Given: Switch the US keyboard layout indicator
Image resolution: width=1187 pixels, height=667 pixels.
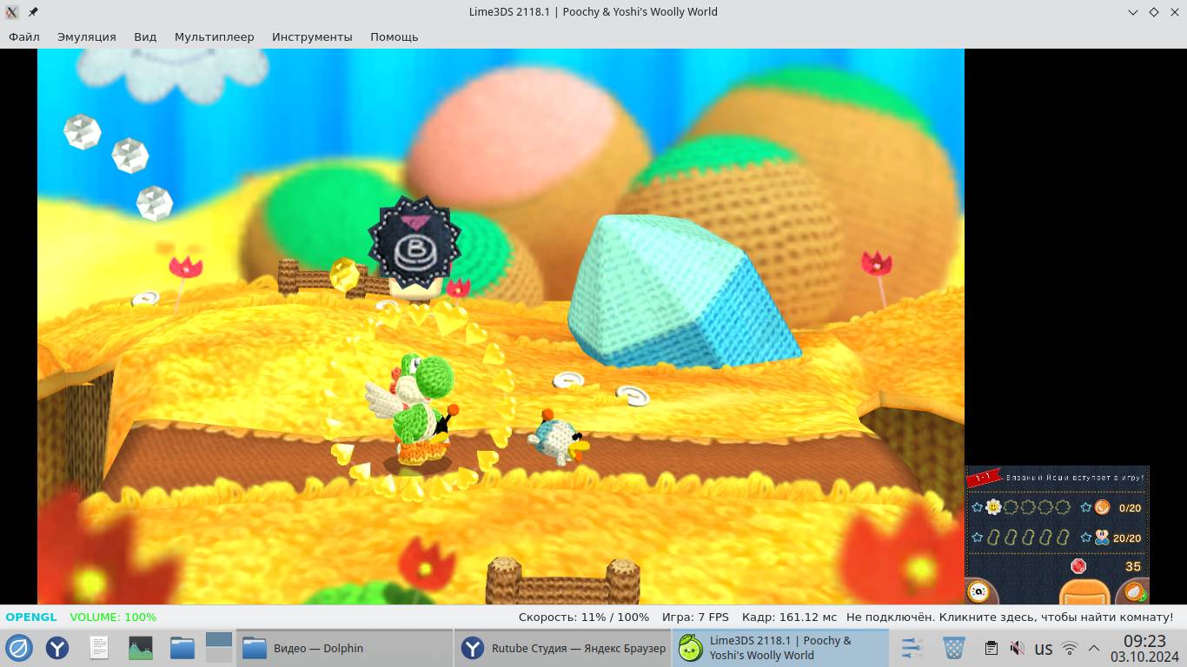Looking at the screenshot, I should click(x=1044, y=649).
